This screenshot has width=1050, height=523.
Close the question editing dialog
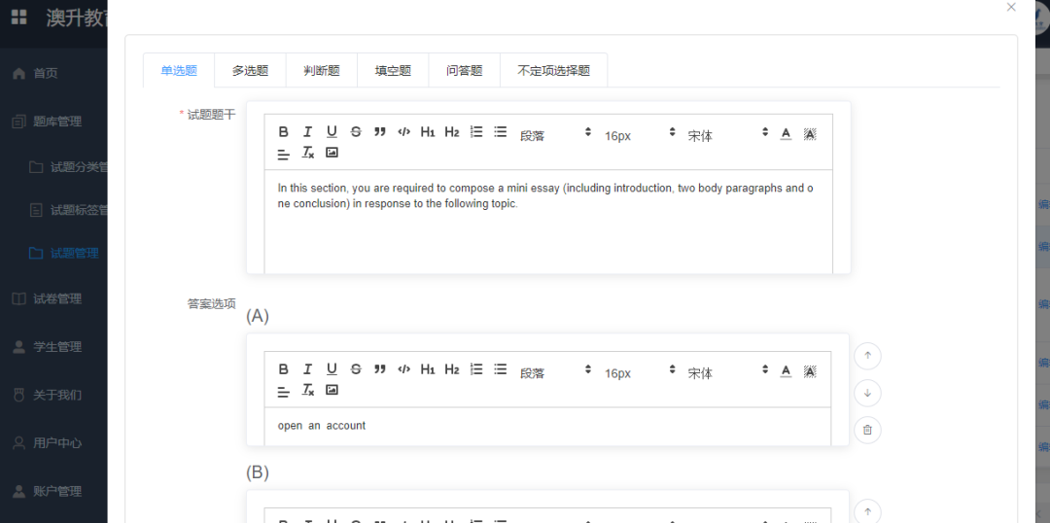pyautogui.click(x=1011, y=8)
